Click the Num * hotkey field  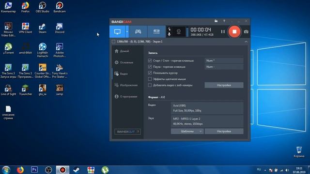[224, 60]
